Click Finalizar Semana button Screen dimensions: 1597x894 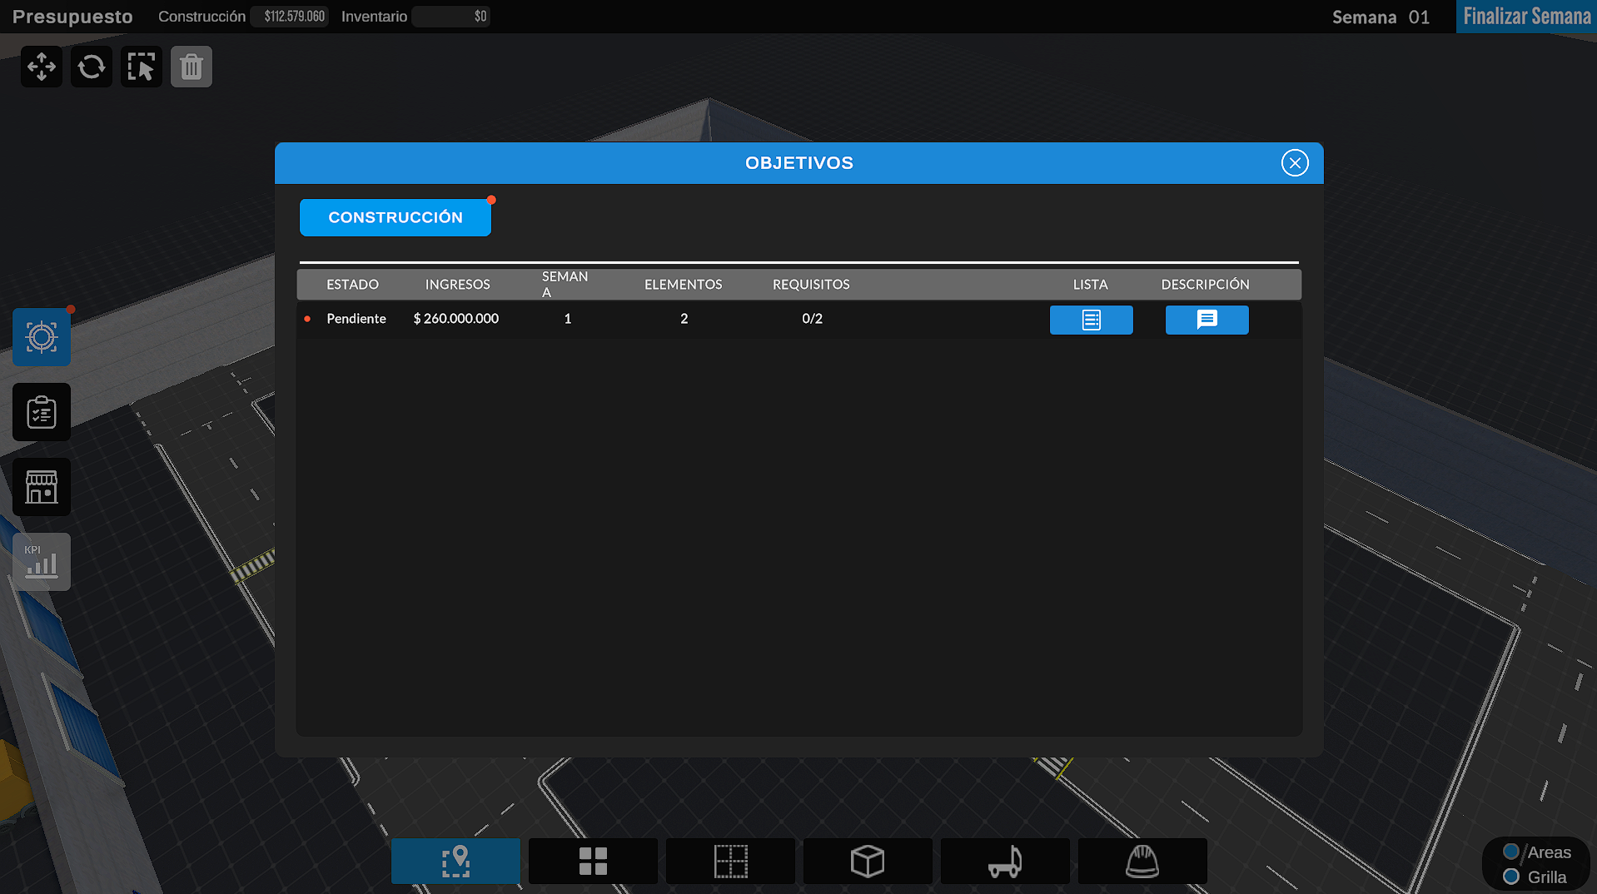coord(1526,17)
